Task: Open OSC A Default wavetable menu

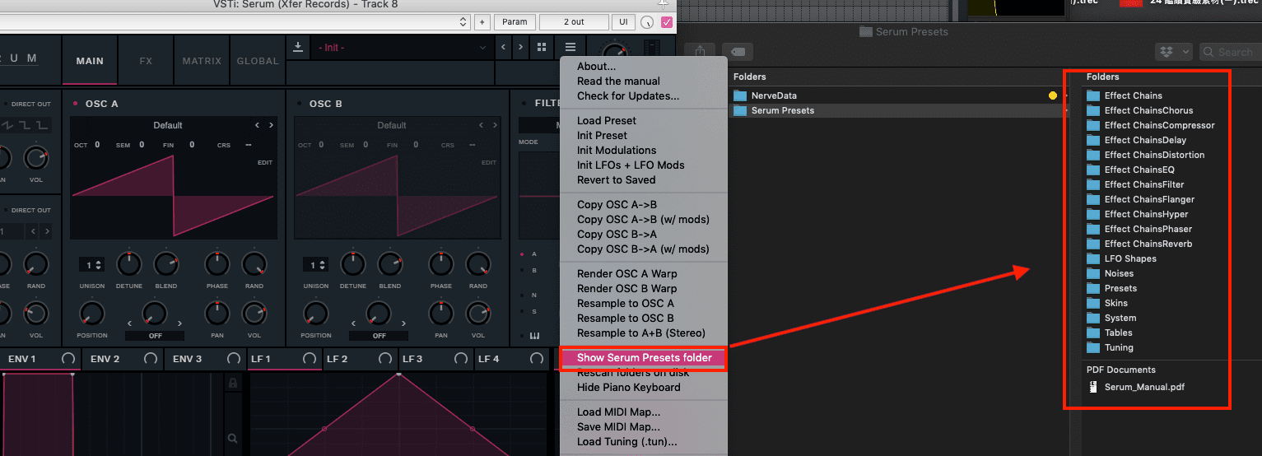Action: (x=168, y=125)
